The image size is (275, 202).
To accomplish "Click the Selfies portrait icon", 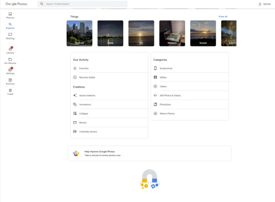I will [155, 77].
